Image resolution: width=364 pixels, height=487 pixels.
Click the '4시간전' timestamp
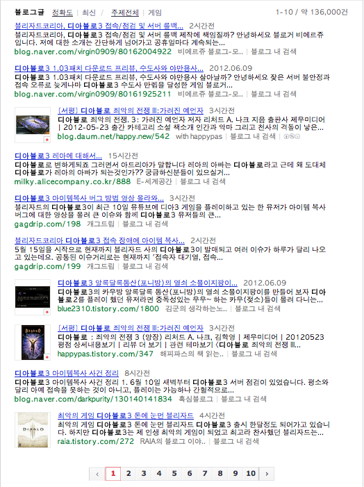click(x=212, y=415)
